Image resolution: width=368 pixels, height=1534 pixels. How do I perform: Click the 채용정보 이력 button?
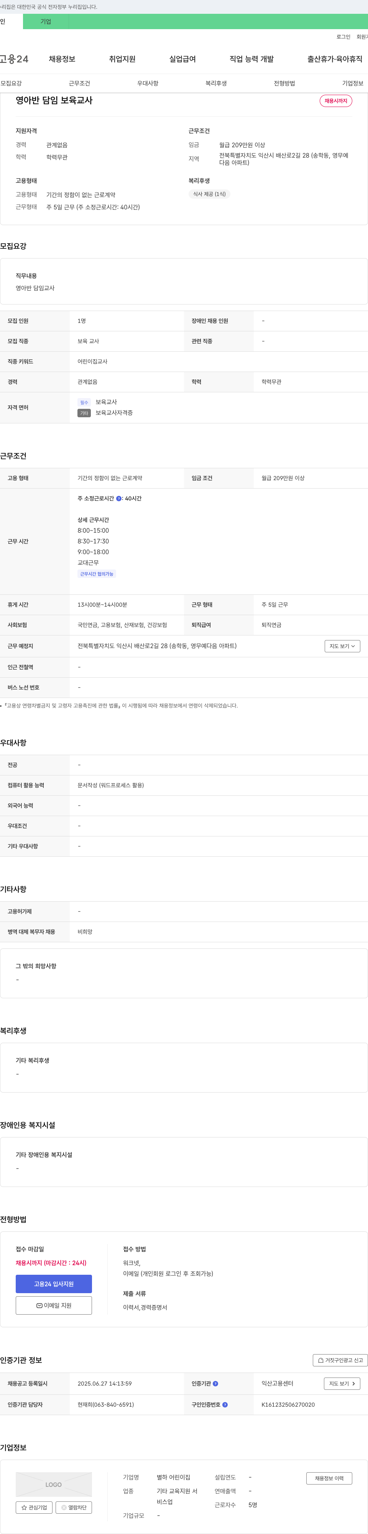[329, 1478]
